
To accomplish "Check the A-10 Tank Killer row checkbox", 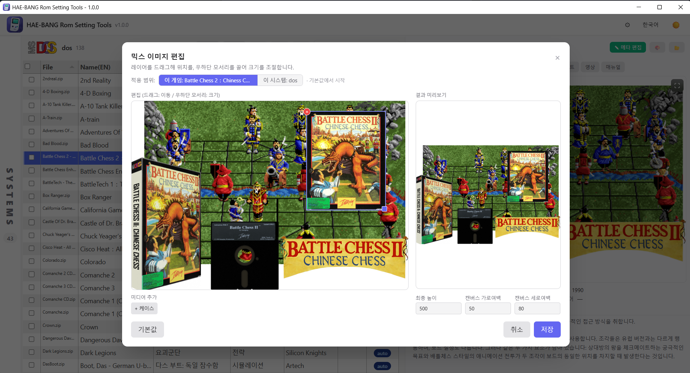I will coord(32,105).
